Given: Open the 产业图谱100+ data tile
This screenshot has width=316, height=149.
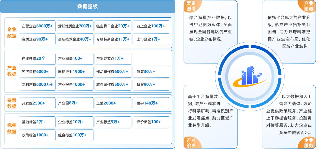Looking at the screenshot, I should [x=75, y=58].
